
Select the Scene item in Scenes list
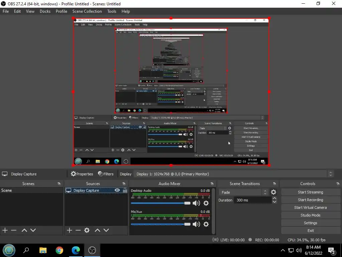(x=32, y=190)
